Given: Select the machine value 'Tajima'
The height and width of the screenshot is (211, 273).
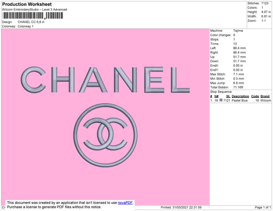Looking at the screenshot, I should (238, 30).
